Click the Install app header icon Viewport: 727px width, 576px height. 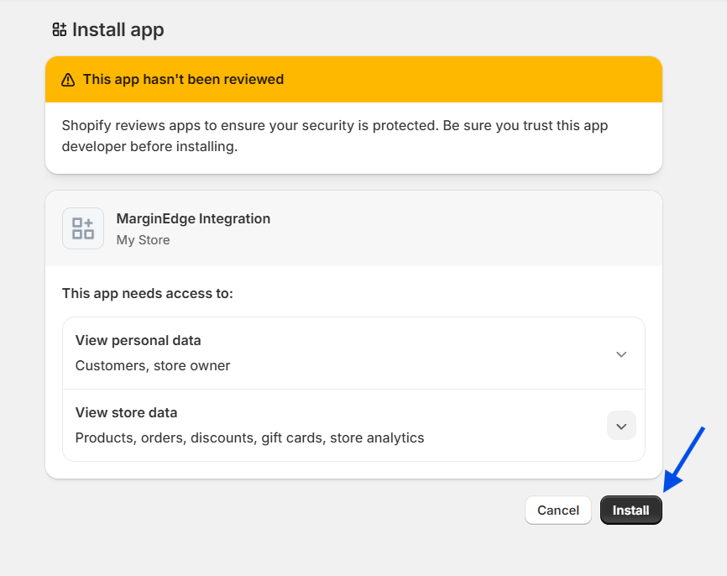click(x=59, y=30)
